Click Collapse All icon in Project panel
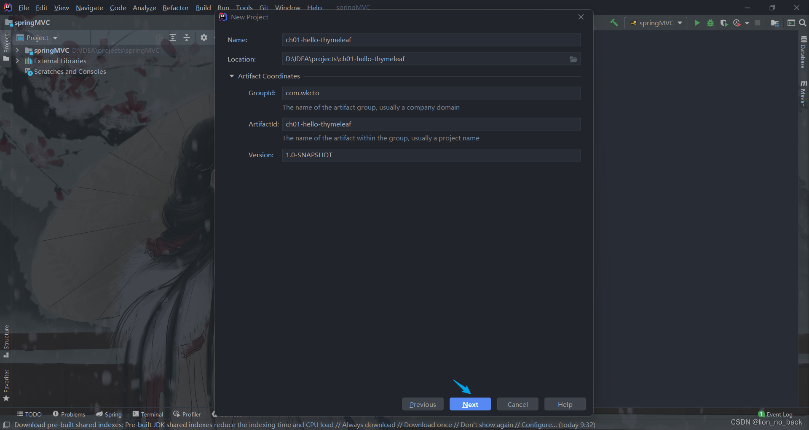Image resolution: width=809 pixels, height=430 pixels. 187,38
